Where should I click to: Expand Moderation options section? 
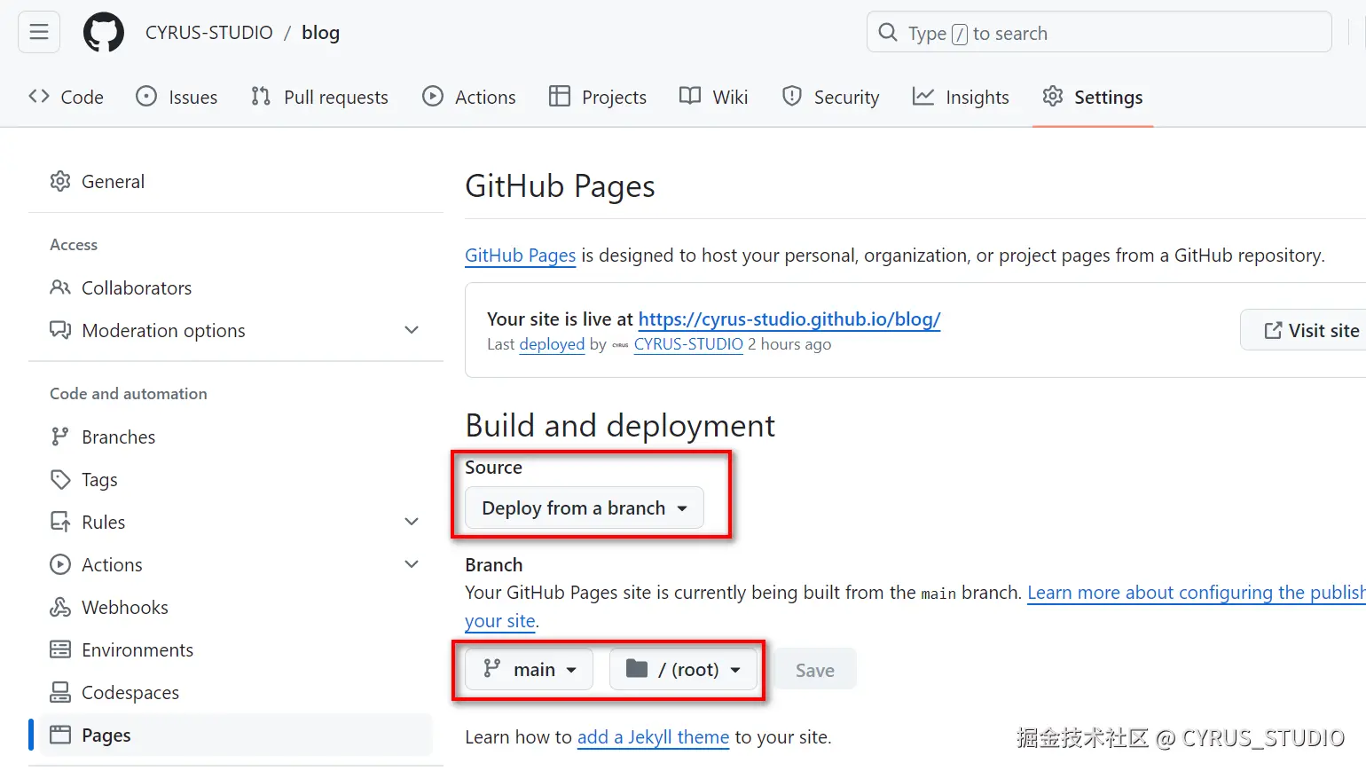click(412, 330)
